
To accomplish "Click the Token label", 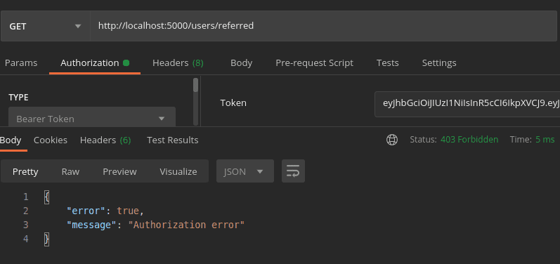I will tap(233, 103).
